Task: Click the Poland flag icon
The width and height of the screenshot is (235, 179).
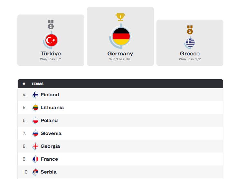Action: click(x=35, y=120)
